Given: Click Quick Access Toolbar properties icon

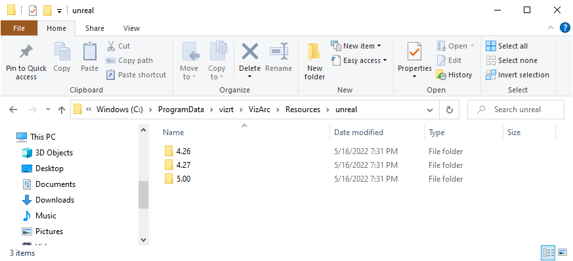Looking at the screenshot, I should click(33, 10).
